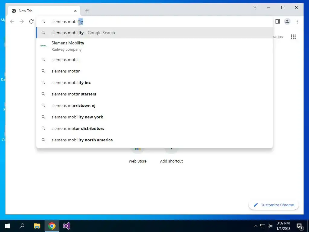The height and width of the screenshot is (232, 309).
Task: Open File Explorer from the taskbar
Action: coord(37,226)
